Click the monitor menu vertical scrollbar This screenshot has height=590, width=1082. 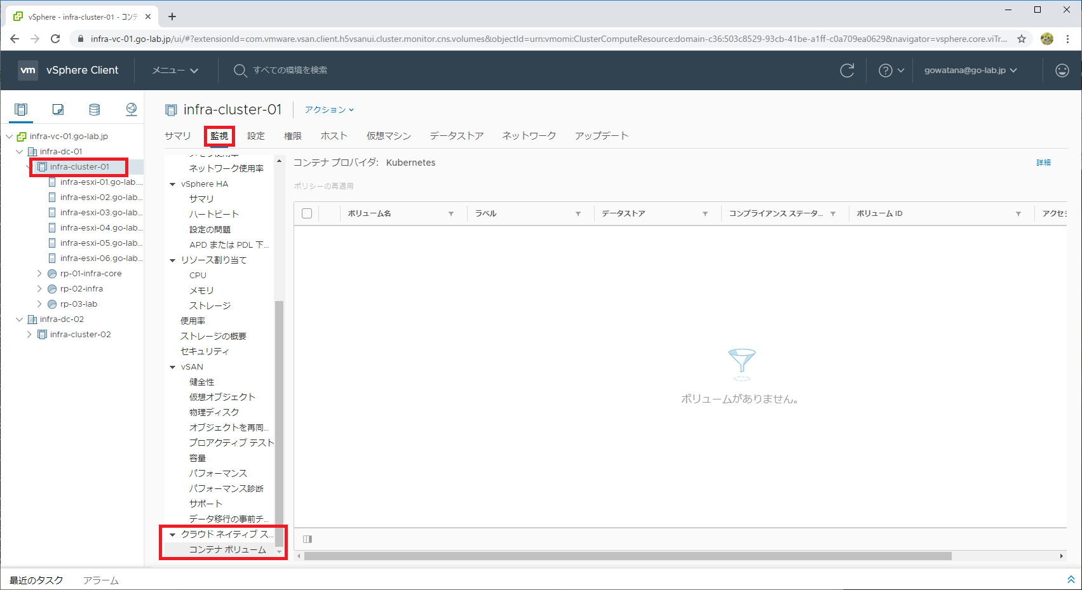279,423
